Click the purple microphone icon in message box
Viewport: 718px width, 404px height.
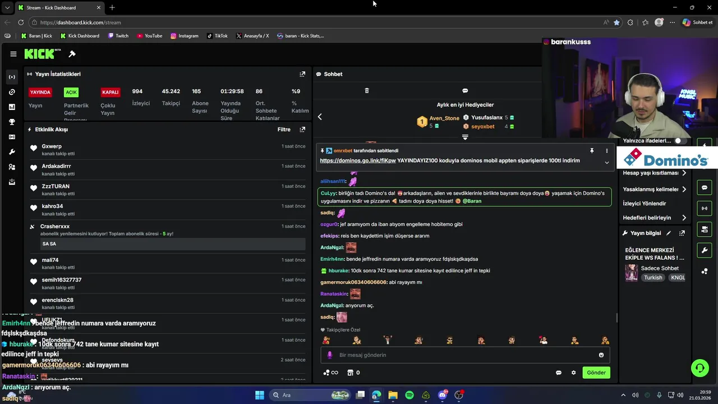click(x=330, y=355)
